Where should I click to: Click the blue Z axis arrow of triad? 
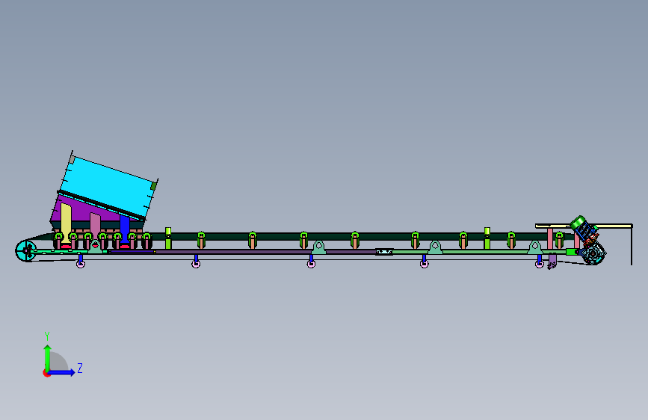pyautogui.click(x=61, y=372)
